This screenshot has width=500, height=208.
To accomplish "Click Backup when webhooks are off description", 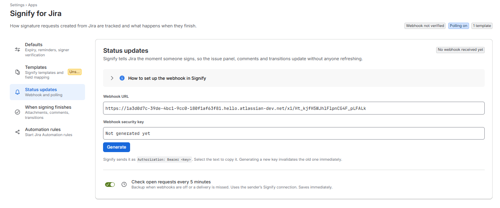I will click(x=232, y=187).
